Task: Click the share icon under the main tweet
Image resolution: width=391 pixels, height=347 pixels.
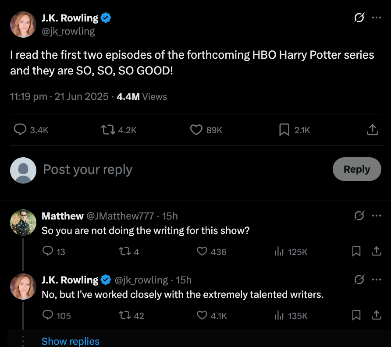Action: click(372, 130)
